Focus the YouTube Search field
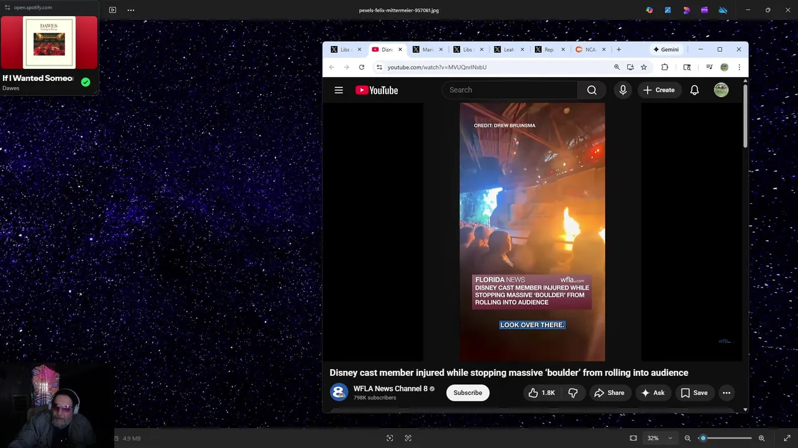Viewport: 798px width, 448px height. pyautogui.click(x=509, y=90)
